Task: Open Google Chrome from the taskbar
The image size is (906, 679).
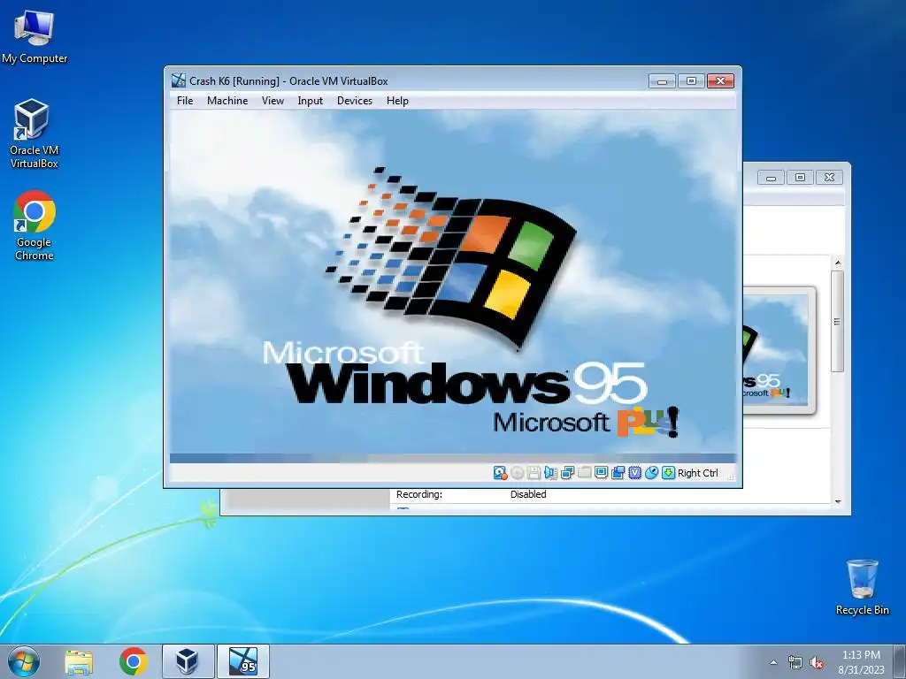Action: pyautogui.click(x=133, y=661)
